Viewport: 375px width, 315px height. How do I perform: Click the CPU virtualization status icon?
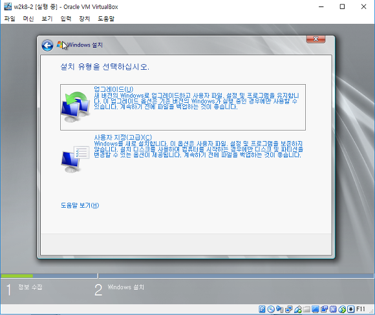coord(333,309)
